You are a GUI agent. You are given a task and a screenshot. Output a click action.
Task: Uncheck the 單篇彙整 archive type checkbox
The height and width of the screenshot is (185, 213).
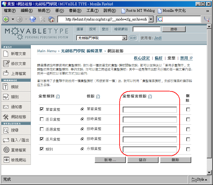[x=42, y=109]
